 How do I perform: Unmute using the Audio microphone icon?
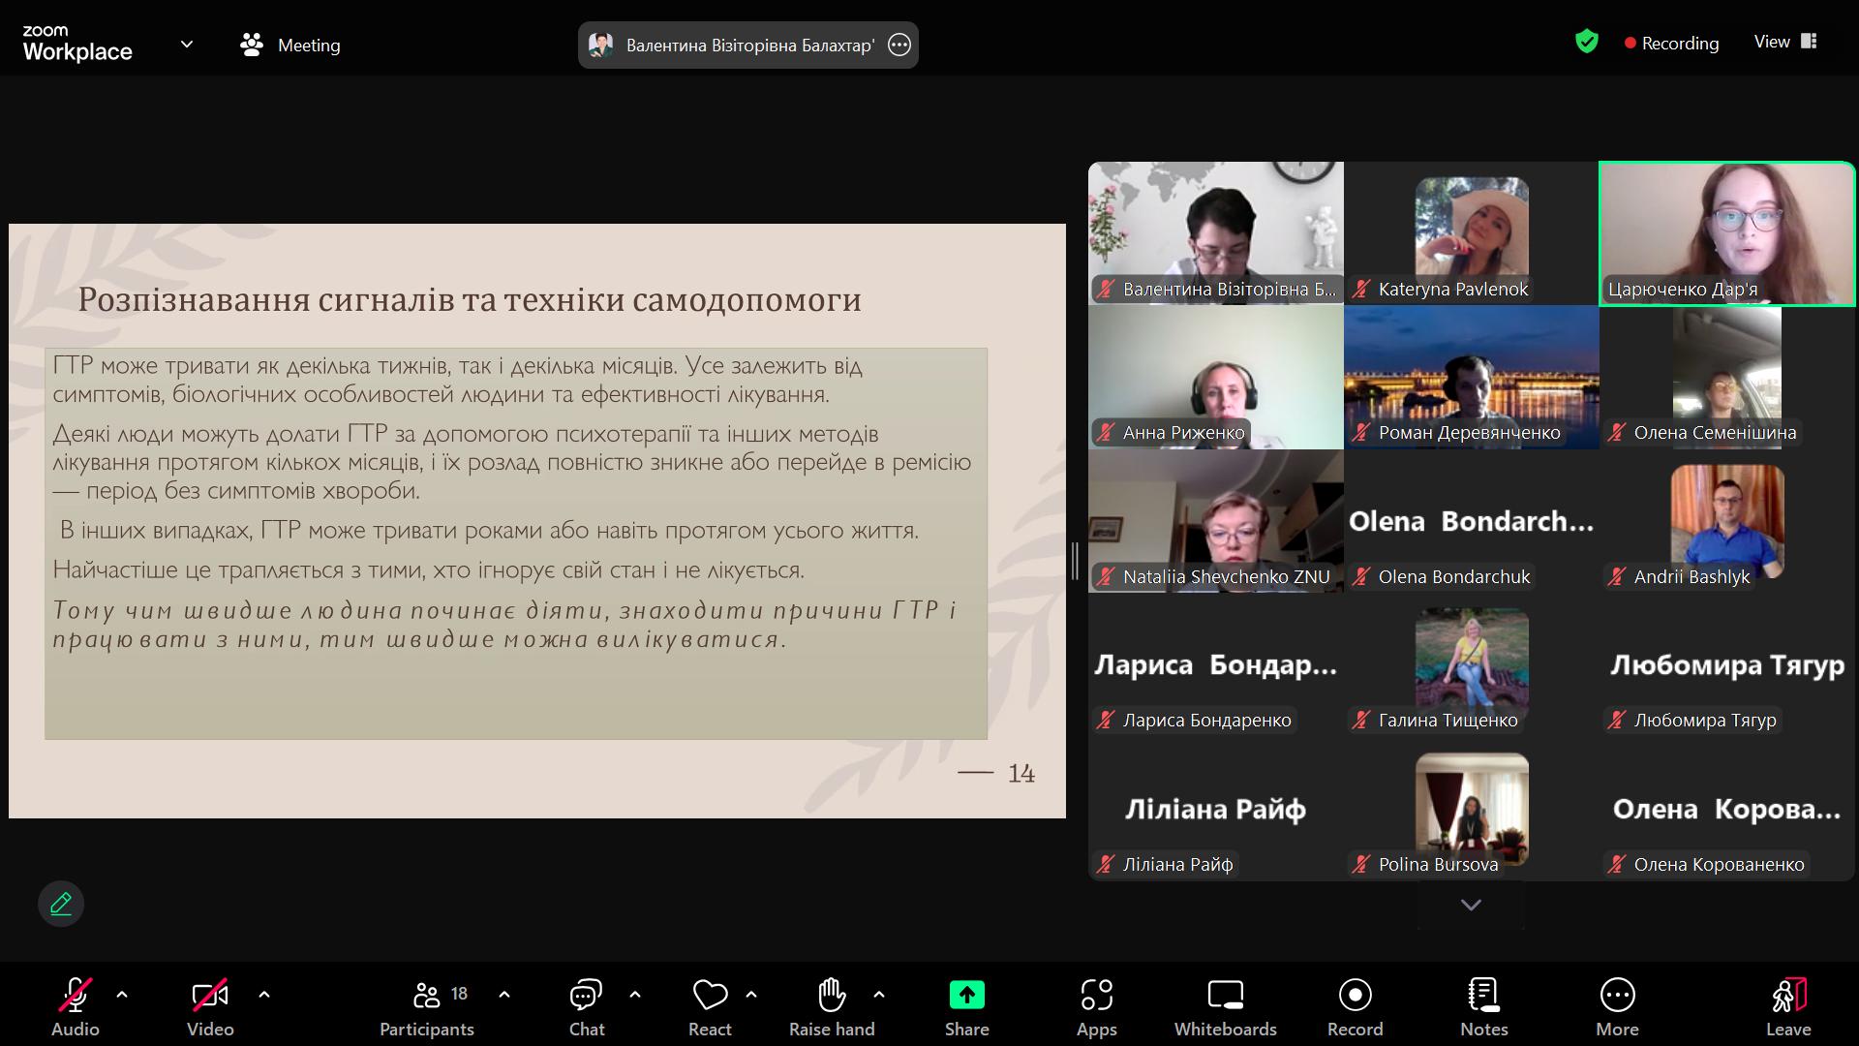click(x=75, y=995)
